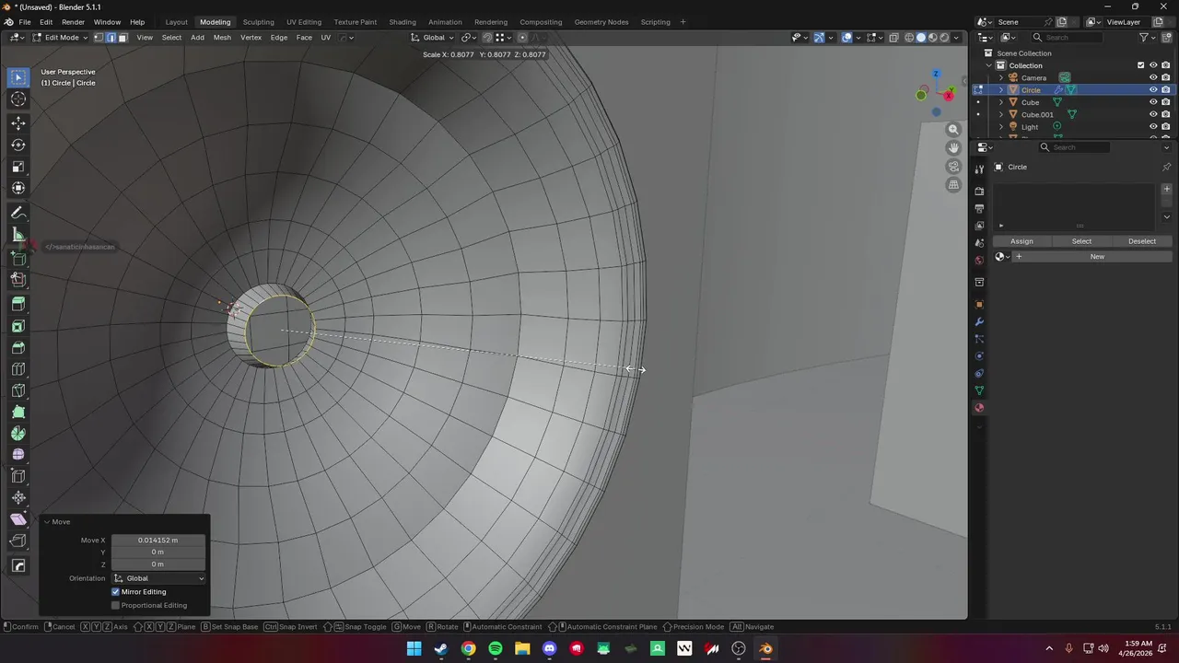Enable vertex select mode

pyautogui.click(x=99, y=38)
